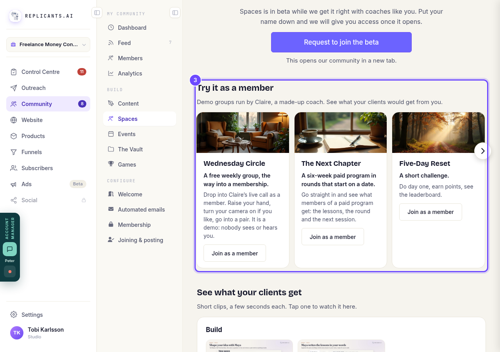
Task: Open Website section label
Action: [x=32, y=120]
